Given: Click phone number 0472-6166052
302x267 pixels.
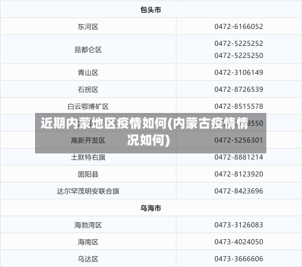Looking at the screenshot, I should (239, 27).
